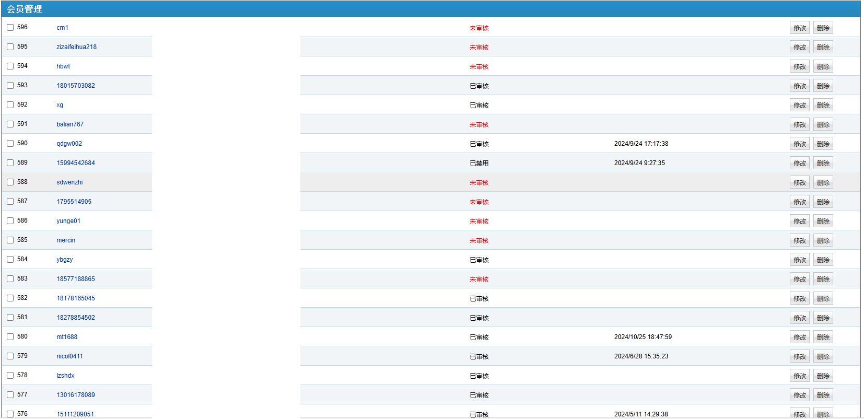864x419 pixels.
Task: Delete member lzshdx with 删除 button
Action: click(x=823, y=376)
